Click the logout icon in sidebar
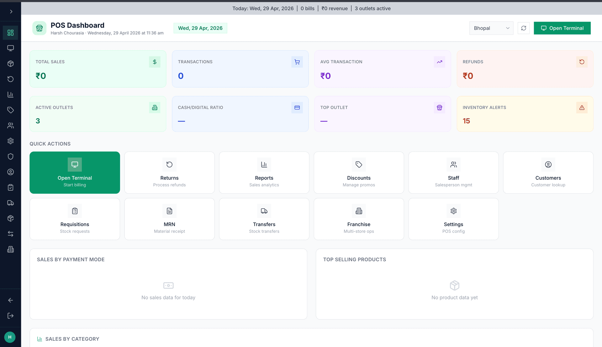This screenshot has height=347, width=602. tap(11, 316)
